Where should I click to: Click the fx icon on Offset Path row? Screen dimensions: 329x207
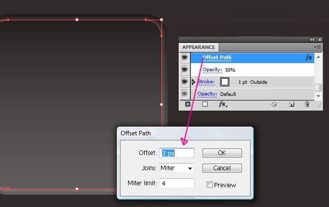click(x=309, y=58)
